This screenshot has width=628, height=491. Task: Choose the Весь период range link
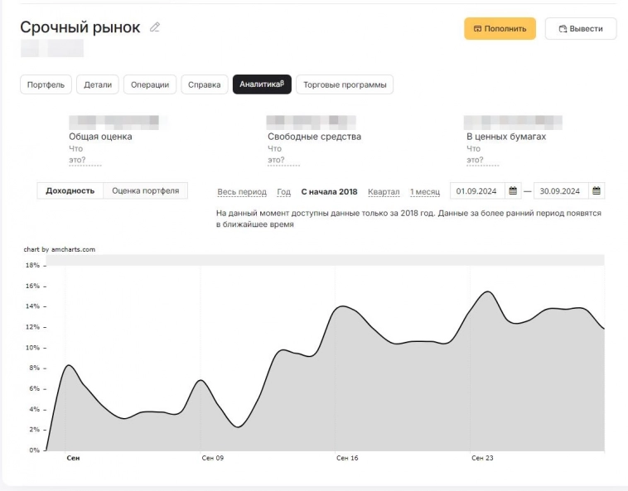[x=242, y=192]
